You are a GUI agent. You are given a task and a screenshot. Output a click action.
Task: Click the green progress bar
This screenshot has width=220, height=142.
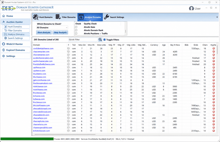point(27,139)
